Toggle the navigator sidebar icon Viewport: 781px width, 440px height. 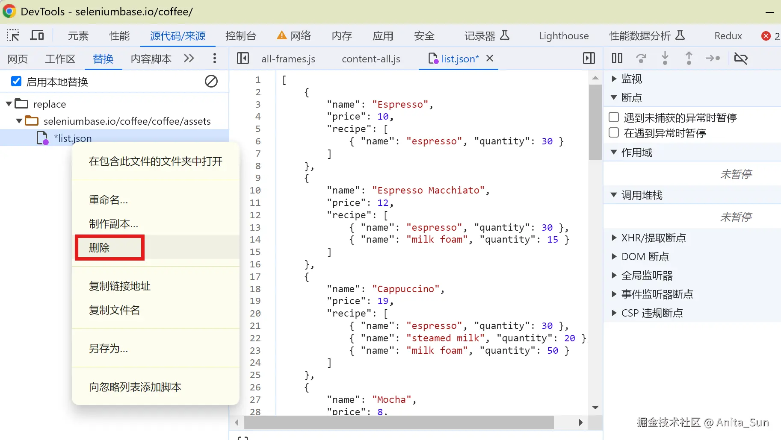243,58
